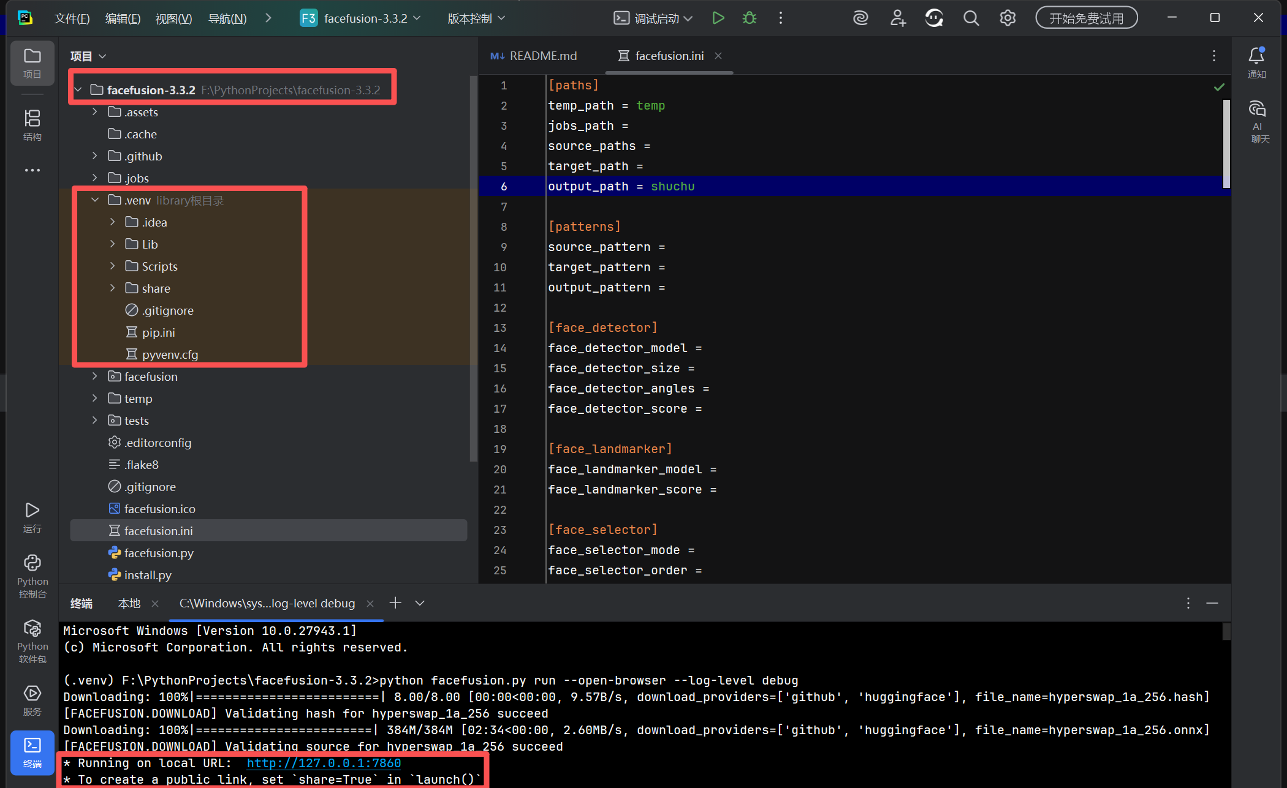Open the Run tool window icon
The width and height of the screenshot is (1287, 788).
coord(32,517)
